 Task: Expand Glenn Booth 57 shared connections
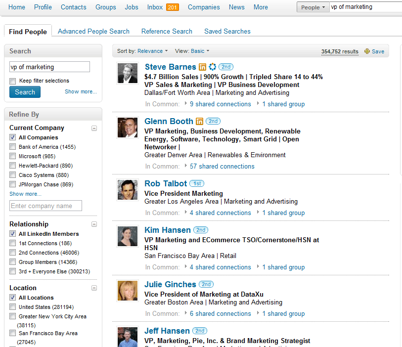[222, 166]
